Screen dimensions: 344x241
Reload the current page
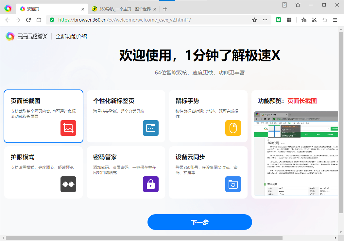(28, 20)
